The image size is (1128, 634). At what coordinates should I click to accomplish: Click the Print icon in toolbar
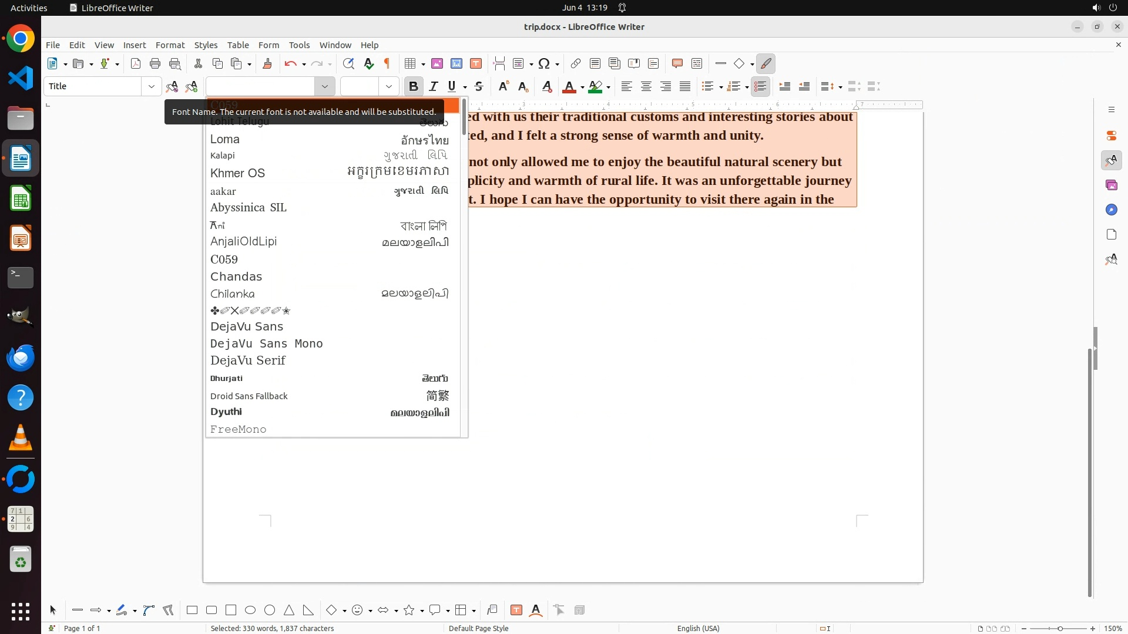[x=155, y=63]
